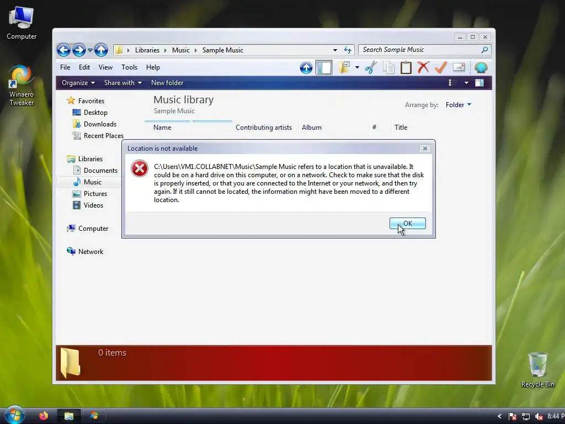Image resolution: width=565 pixels, height=424 pixels.
Task: Toggle the preview pane button
Action: (x=479, y=83)
